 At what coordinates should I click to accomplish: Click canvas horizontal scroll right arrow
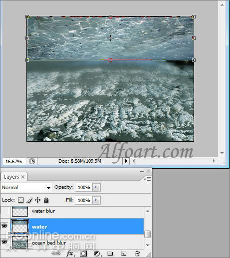(x=214, y=161)
